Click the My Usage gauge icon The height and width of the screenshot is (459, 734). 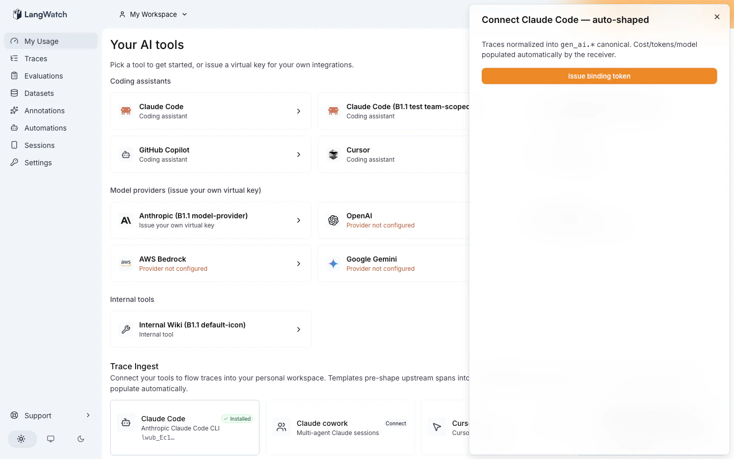pyautogui.click(x=14, y=41)
